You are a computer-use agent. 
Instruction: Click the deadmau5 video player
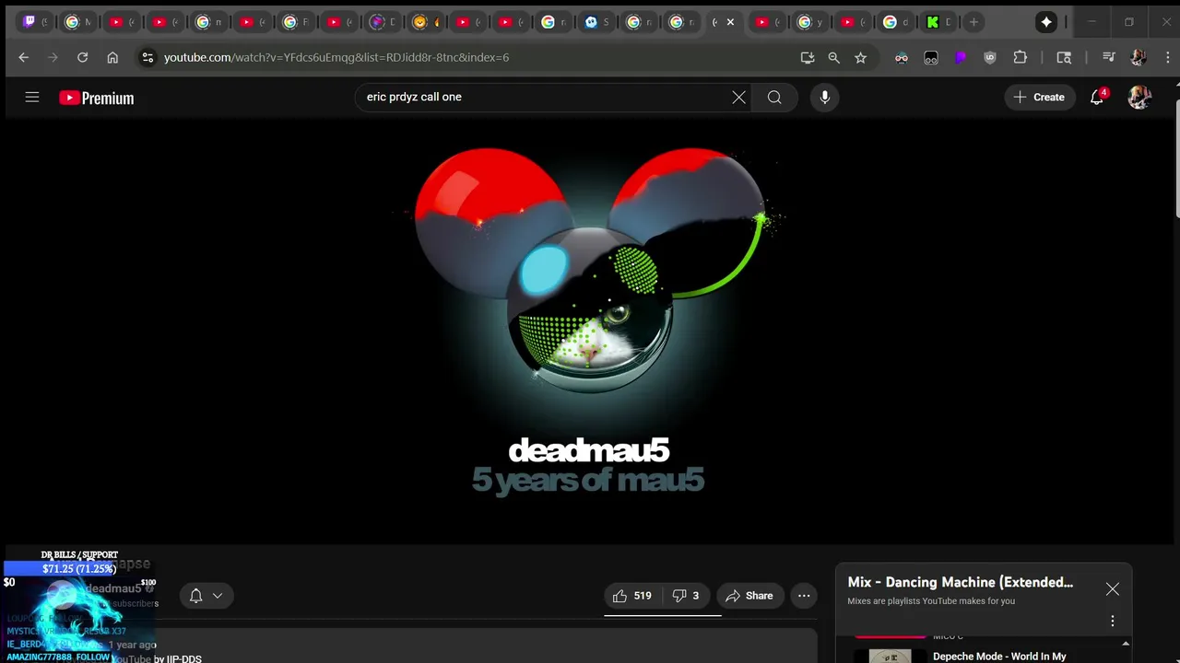(x=590, y=331)
